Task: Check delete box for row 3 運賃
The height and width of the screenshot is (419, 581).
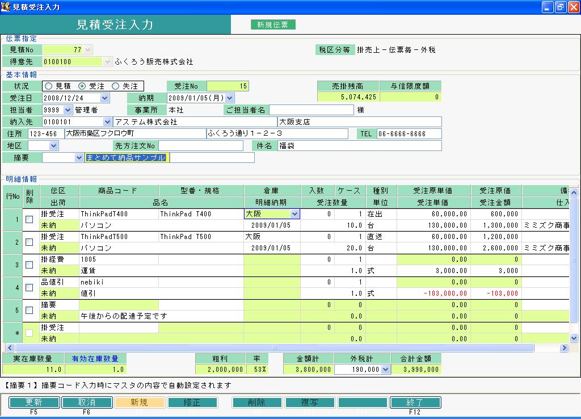Action: tap(29, 265)
